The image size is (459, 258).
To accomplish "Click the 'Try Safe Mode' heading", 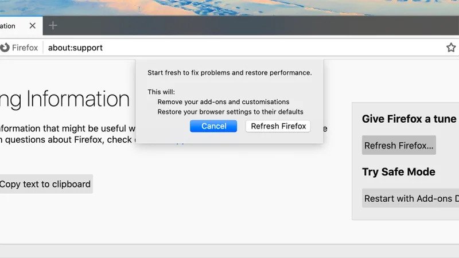I will click(x=398, y=171).
